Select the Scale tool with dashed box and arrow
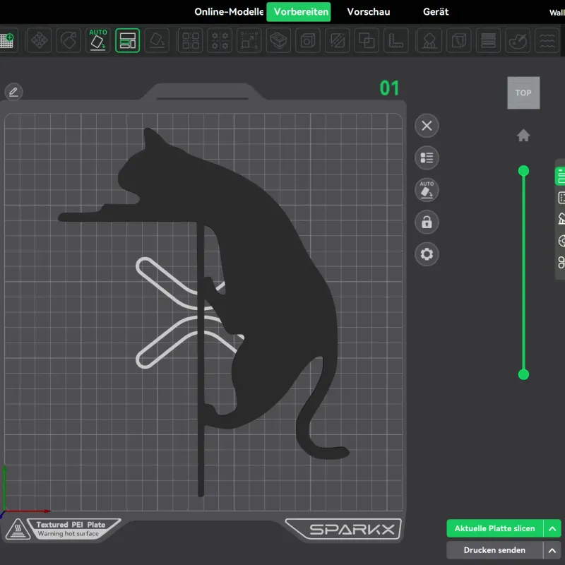The height and width of the screenshot is (565, 565). pyautogui.click(x=249, y=40)
